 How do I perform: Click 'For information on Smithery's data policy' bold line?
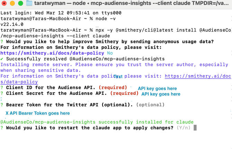(x=81, y=47)
